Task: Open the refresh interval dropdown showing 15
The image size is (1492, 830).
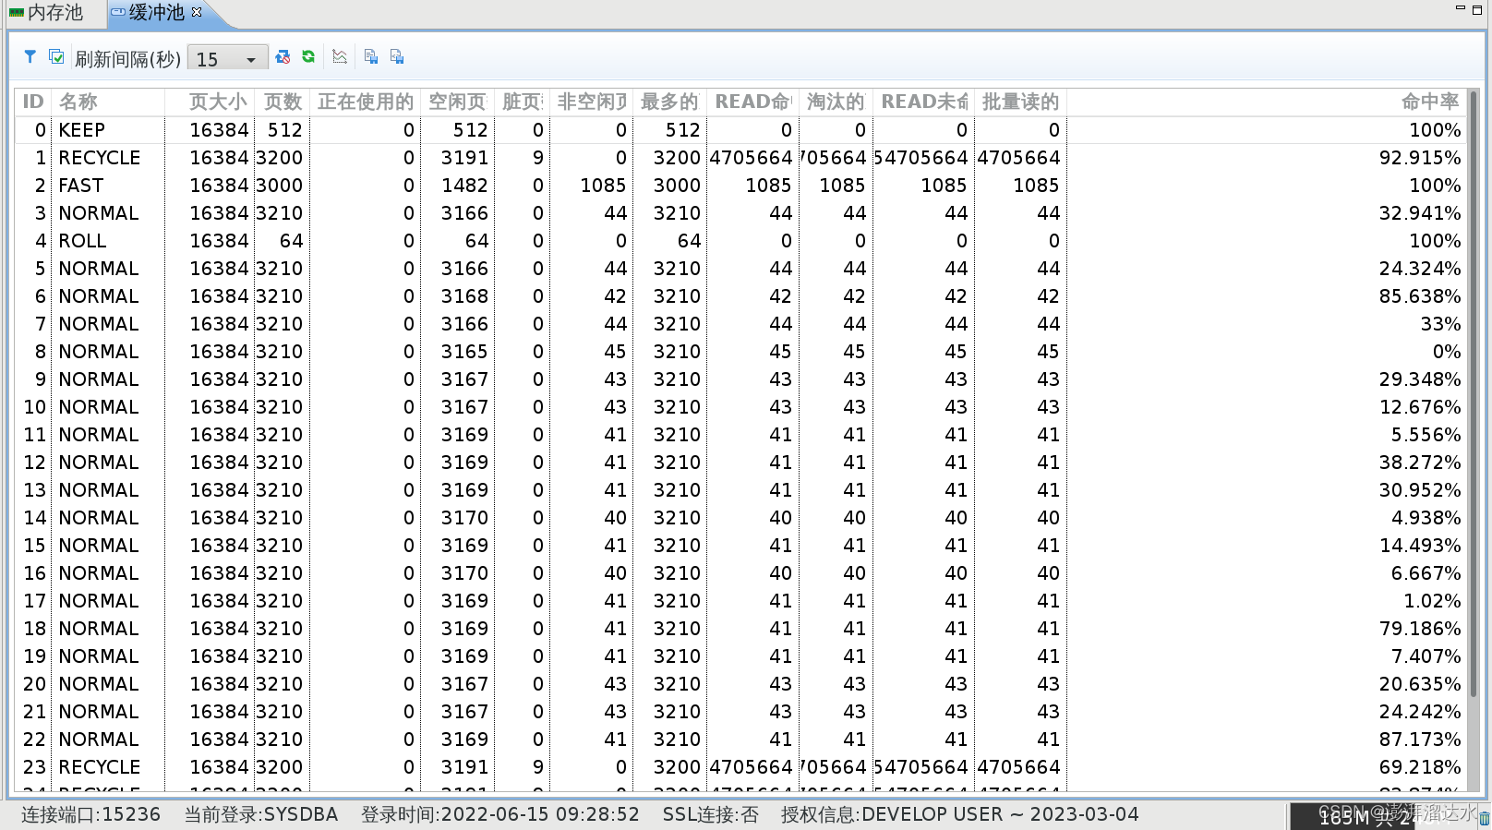Action: (227, 58)
